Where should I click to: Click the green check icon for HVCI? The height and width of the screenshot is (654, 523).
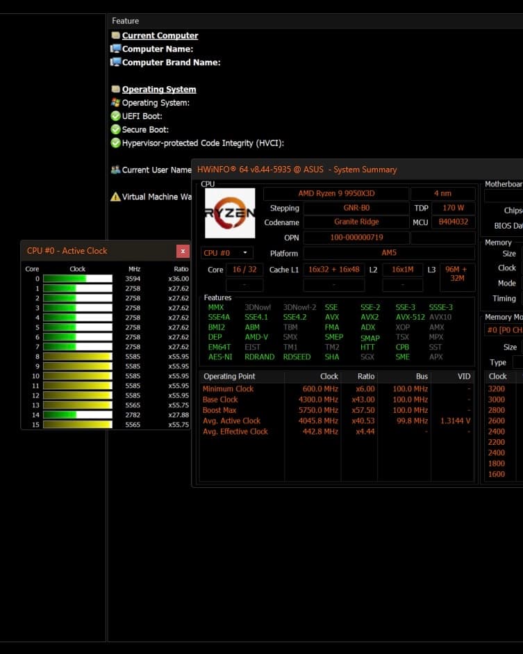pyautogui.click(x=115, y=143)
